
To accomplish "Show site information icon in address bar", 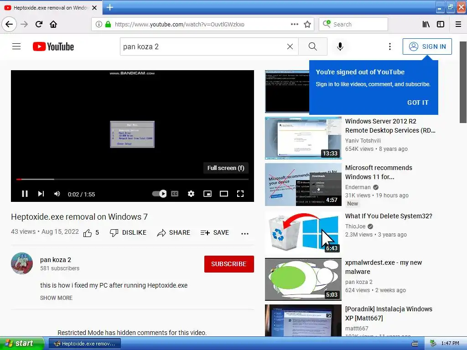I will [x=99, y=24].
